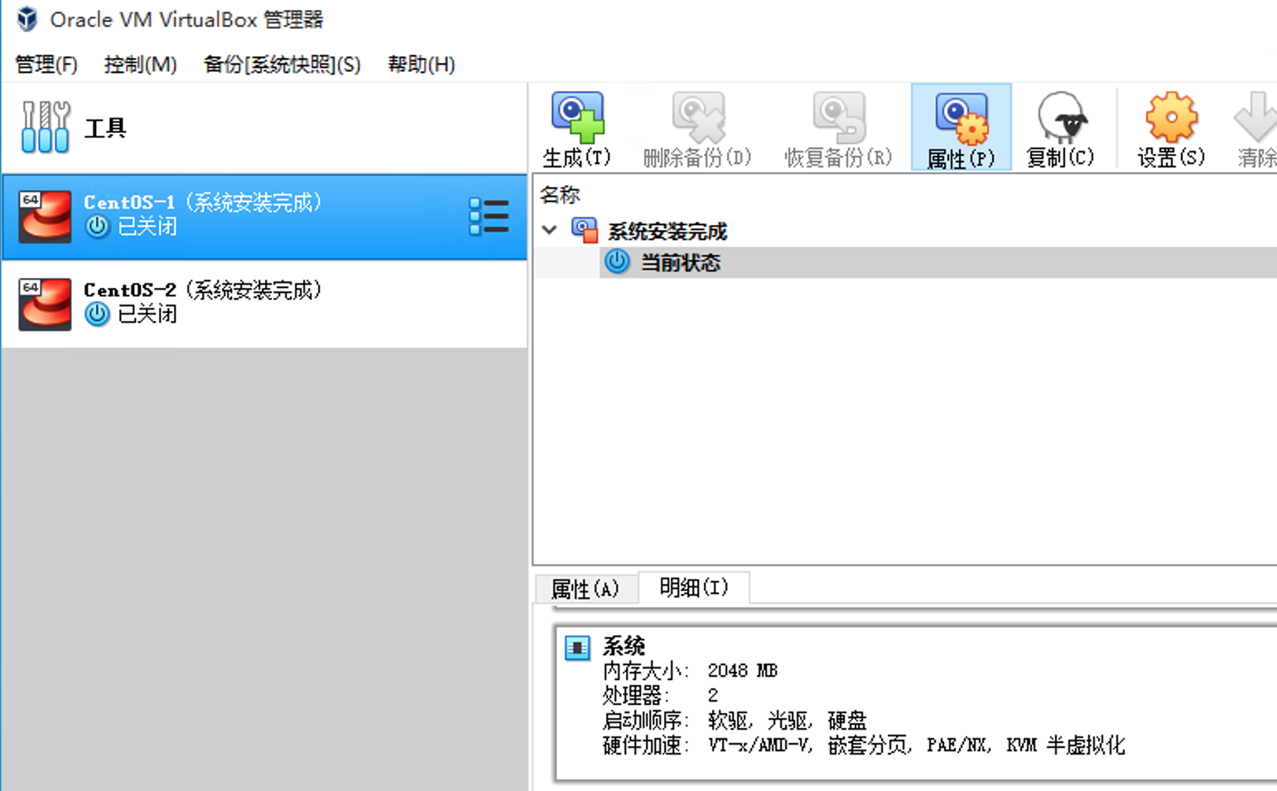
Task: Click the 系统安装完成 snapshot icon in tree
Action: (585, 230)
